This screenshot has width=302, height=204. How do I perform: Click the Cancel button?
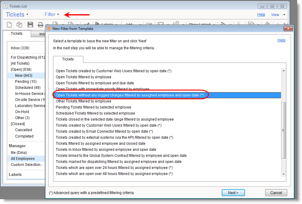(x=276, y=193)
